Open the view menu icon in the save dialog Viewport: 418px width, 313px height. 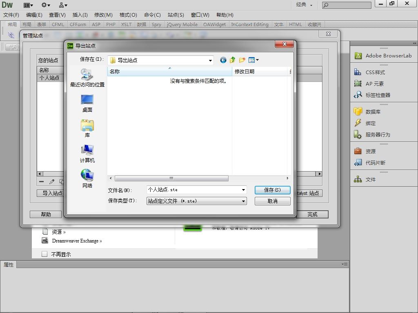(253, 60)
